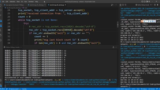
Task: Open the Terminal menu
Action: pyautogui.click(x=31, y=2)
